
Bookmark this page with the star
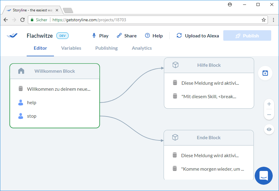263,20
